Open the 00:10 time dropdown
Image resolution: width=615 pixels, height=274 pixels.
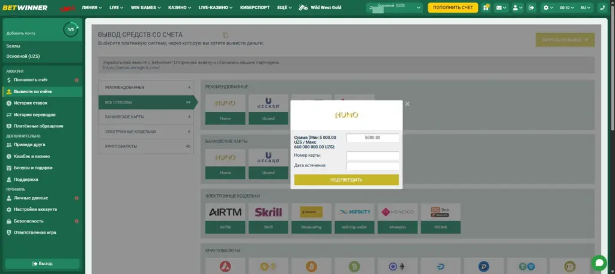tap(567, 7)
